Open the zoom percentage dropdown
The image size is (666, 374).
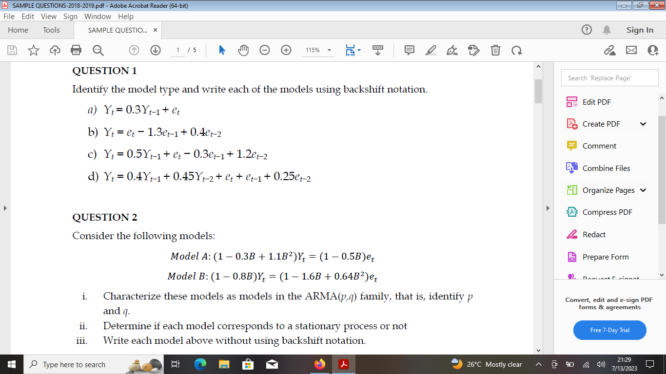point(330,50)
